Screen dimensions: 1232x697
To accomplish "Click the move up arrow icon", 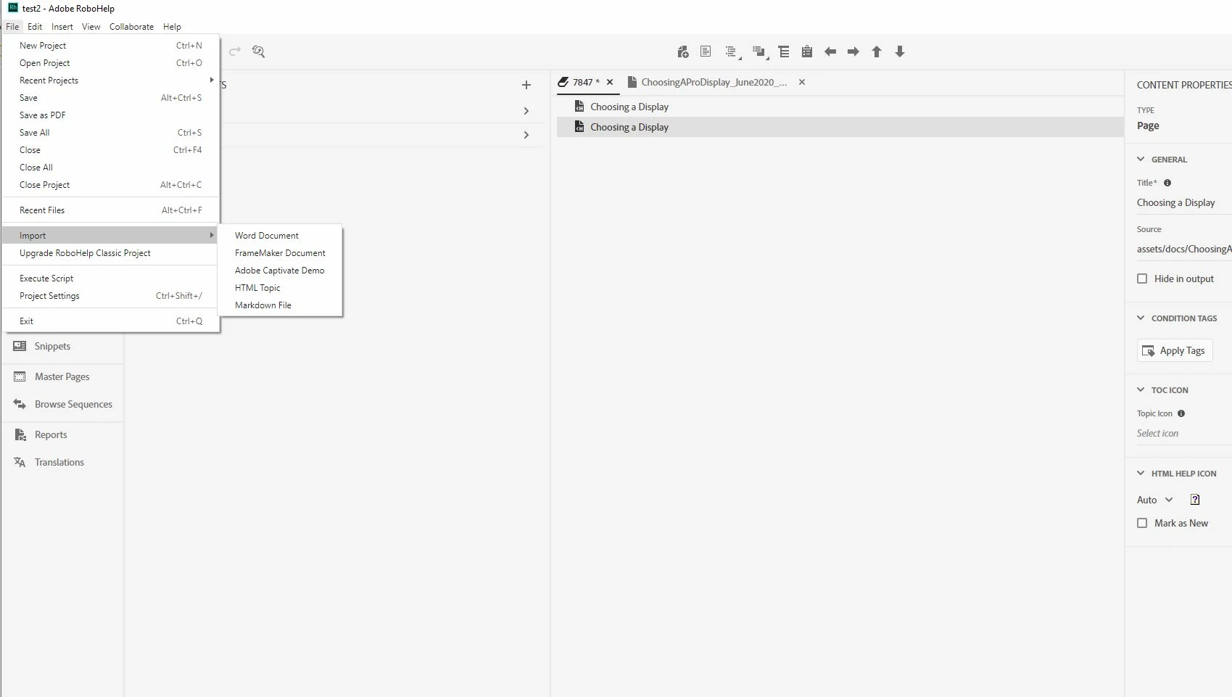I will coord(877,51).
